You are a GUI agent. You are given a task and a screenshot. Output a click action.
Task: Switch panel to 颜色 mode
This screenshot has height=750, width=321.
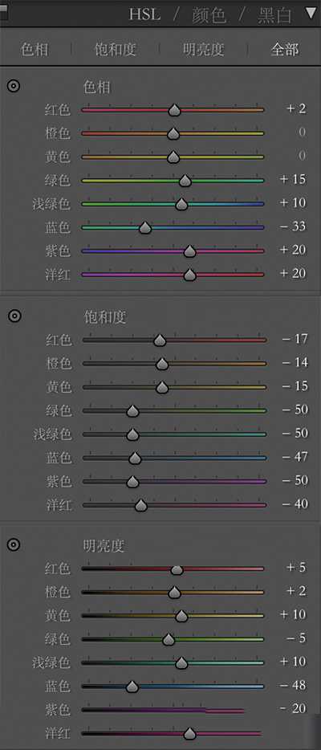click(209, 15)
